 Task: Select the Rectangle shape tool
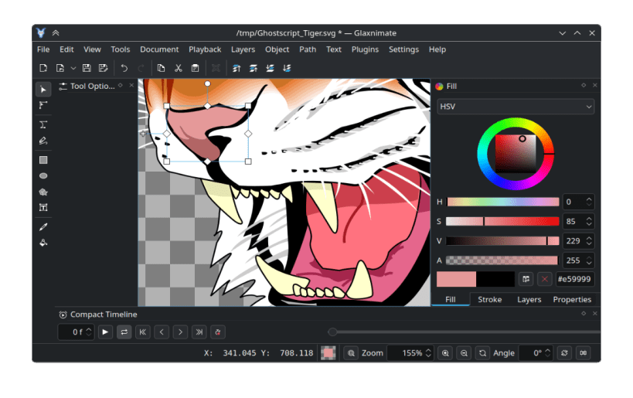[43, 160]
